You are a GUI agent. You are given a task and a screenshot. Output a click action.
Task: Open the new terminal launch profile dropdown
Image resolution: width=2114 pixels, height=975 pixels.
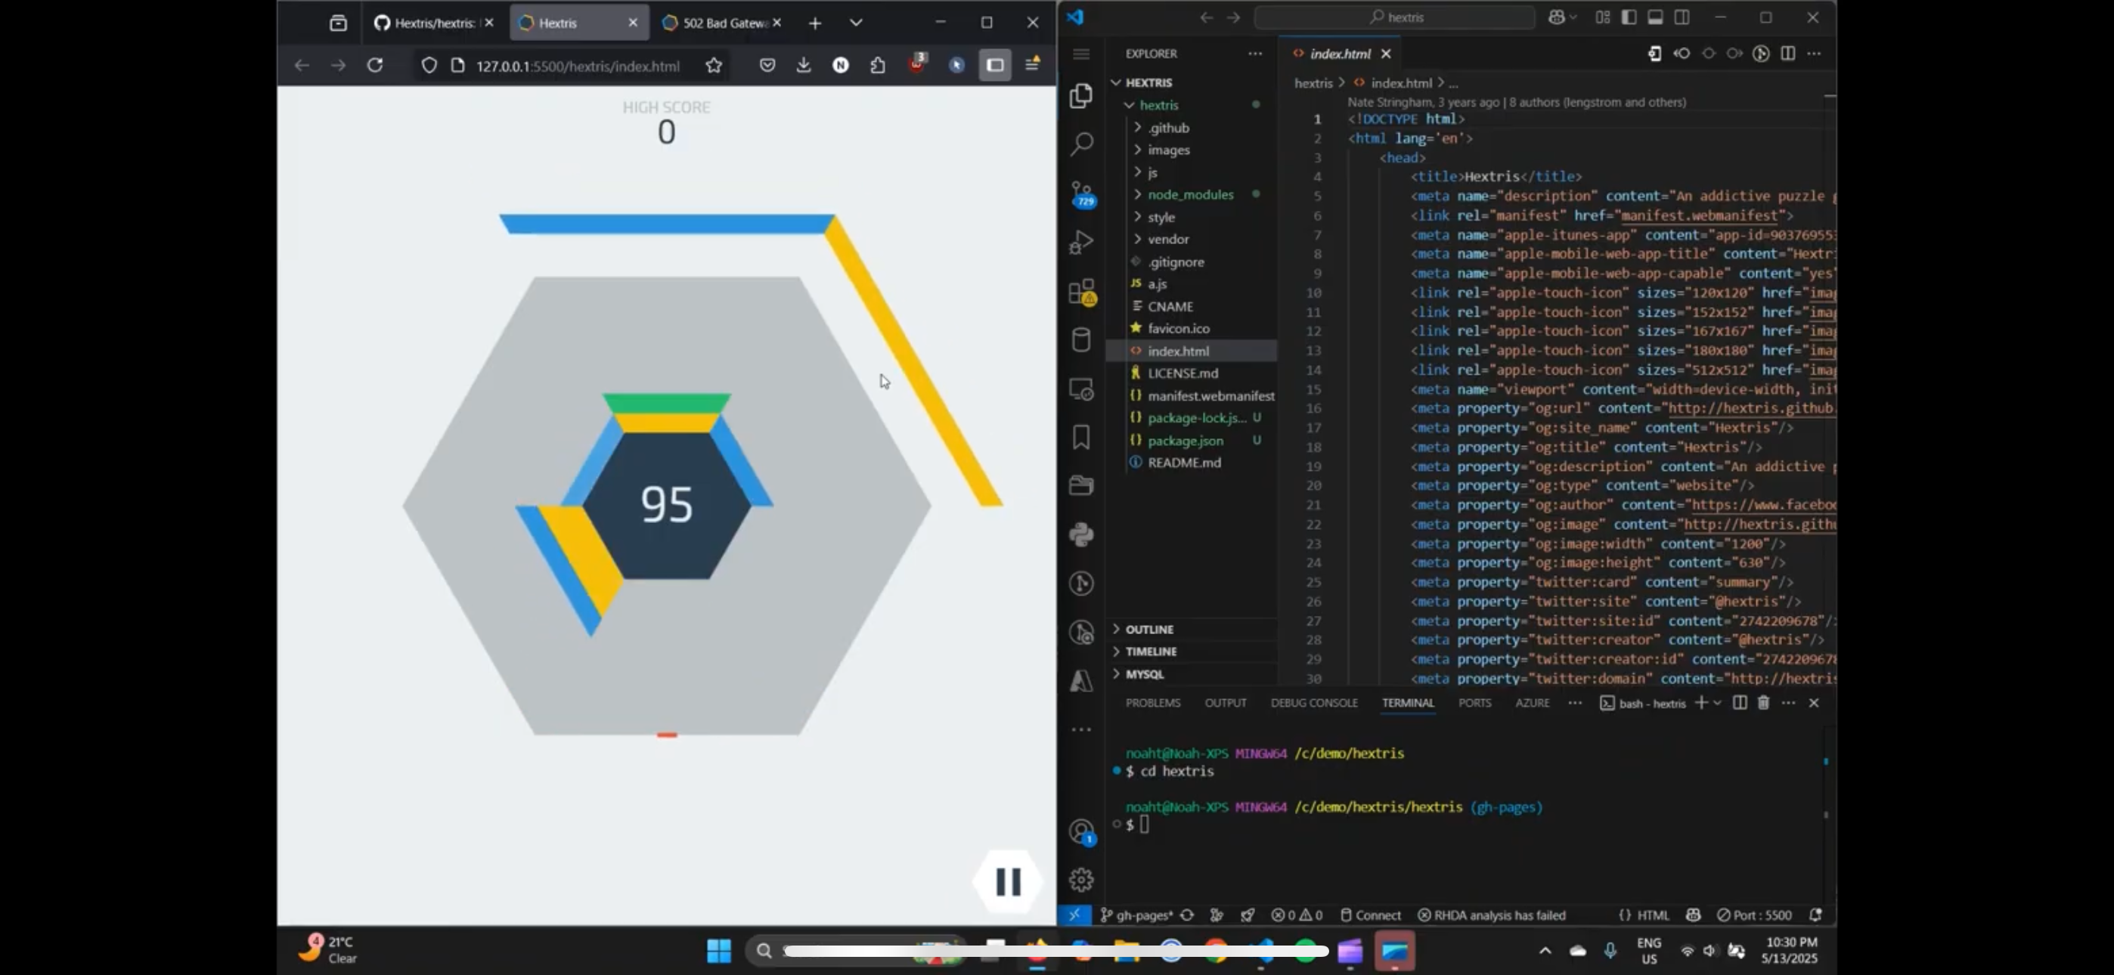pyautogui.click(x=1717, y=702)
